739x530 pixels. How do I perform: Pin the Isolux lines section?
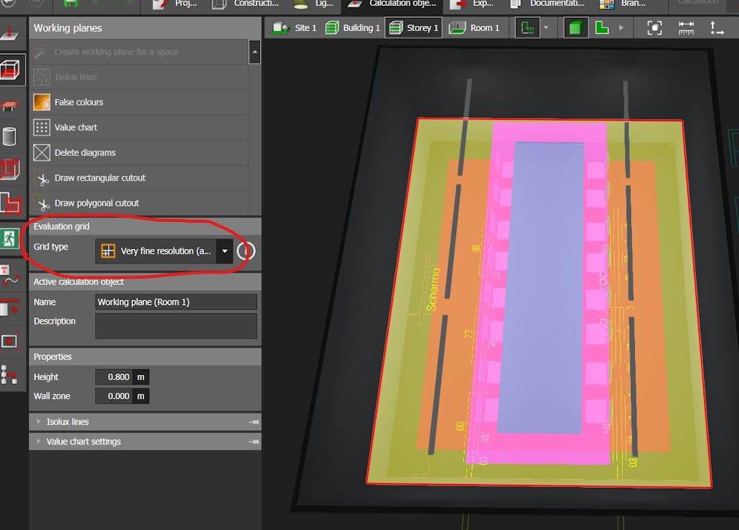[x=254, y=422]
